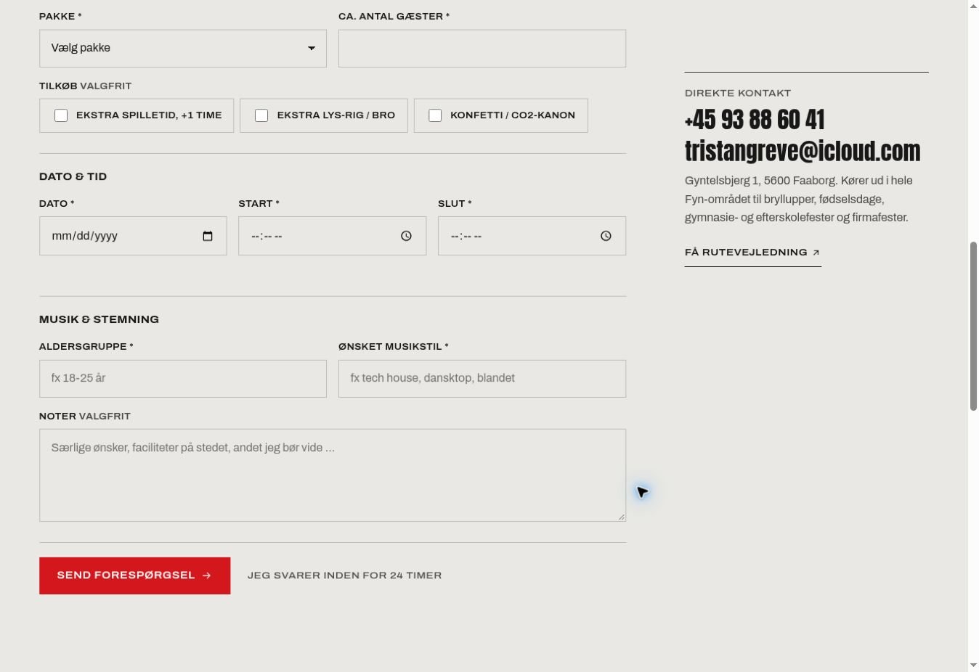Open the Få rutevejledning link
The height and width of the screenshot is (672, 979).
(752, 253)
